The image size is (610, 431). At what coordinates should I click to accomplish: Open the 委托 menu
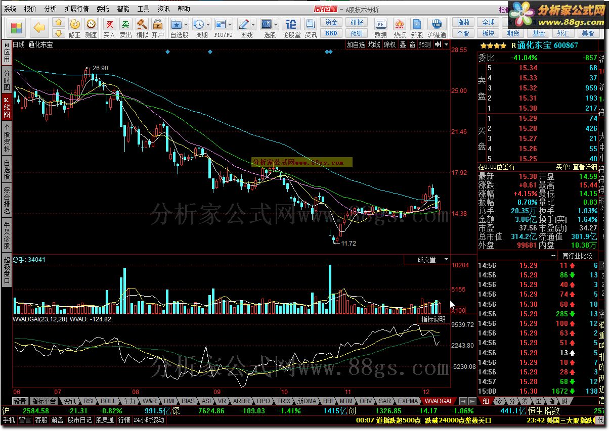tap(103, 9)
